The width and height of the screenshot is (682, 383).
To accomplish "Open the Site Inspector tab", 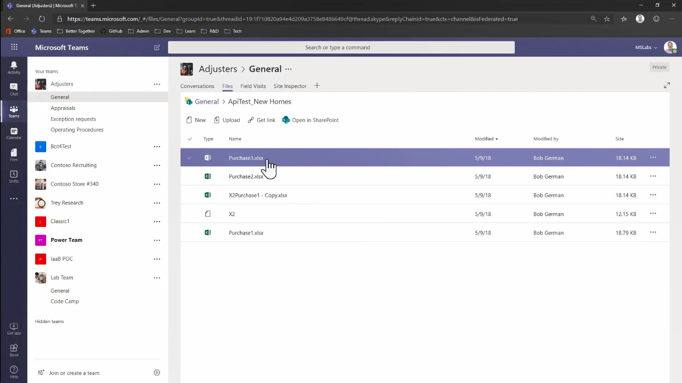I will pyautogui.click(x=290, y=86).
